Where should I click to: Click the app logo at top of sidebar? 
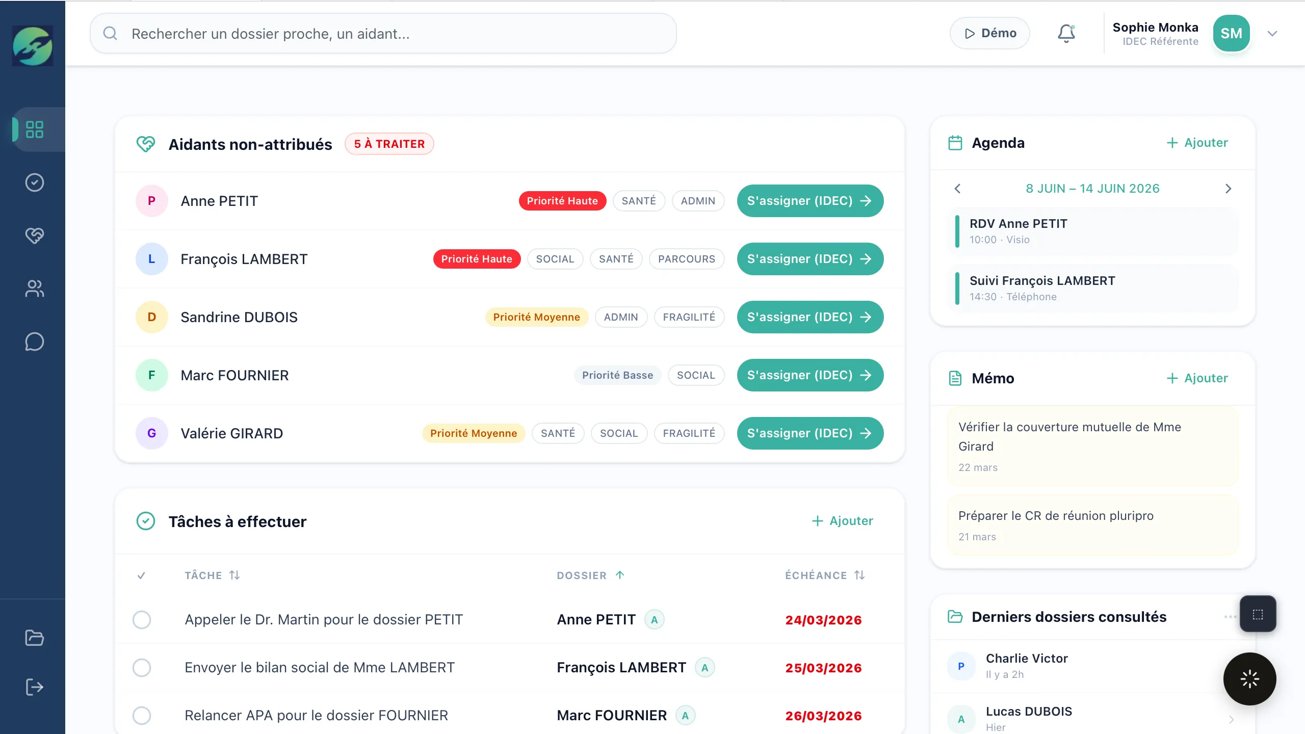tap(33, 45)
